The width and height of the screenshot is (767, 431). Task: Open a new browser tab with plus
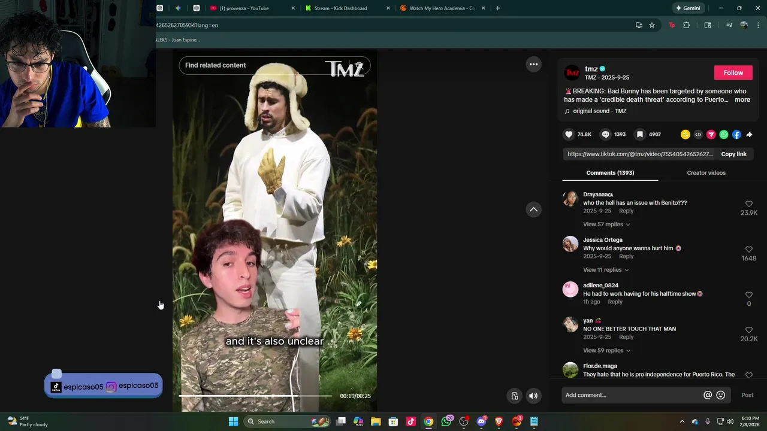pyautogui.click(x=498, y=8)
